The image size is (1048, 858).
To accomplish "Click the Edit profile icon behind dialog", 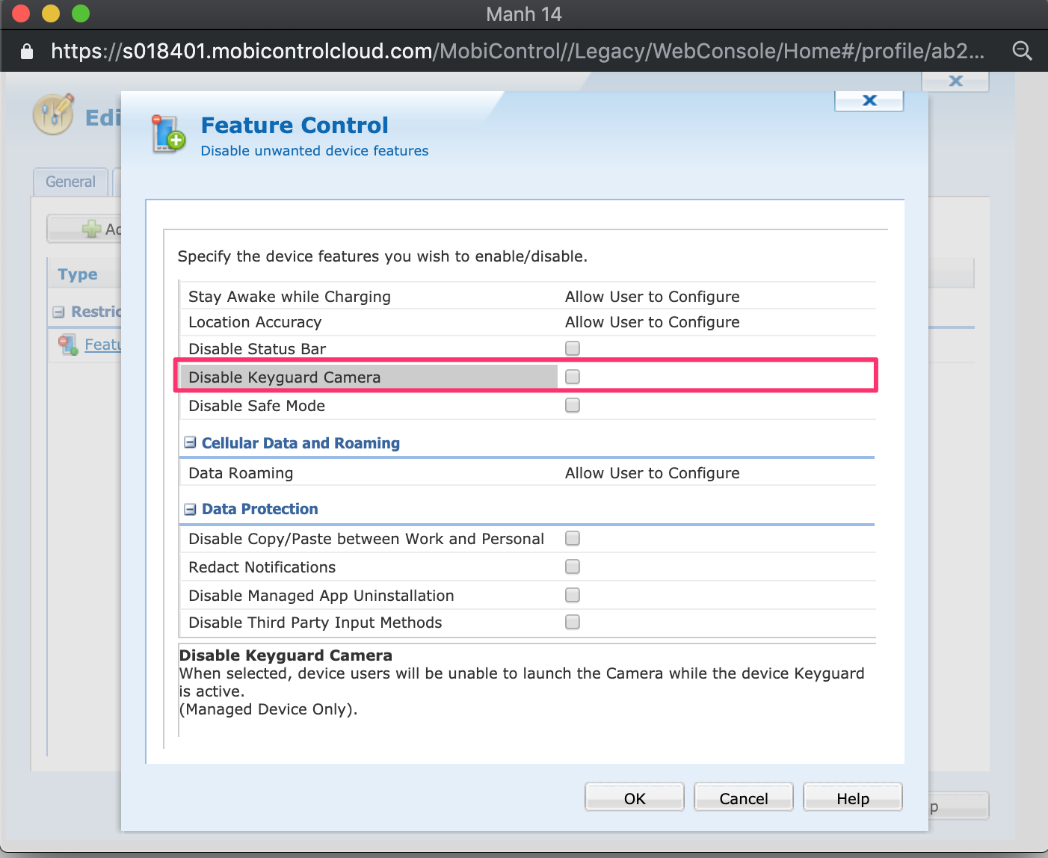I will point(53,114).
